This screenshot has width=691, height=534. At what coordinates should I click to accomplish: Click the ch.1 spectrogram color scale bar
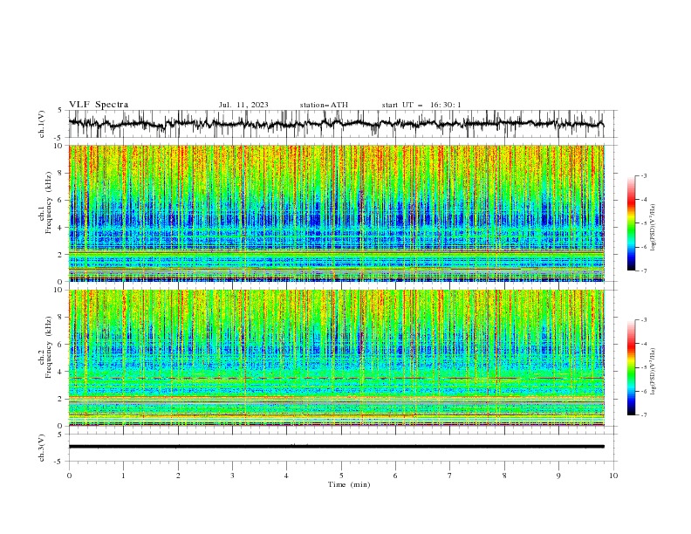point(632,223)
